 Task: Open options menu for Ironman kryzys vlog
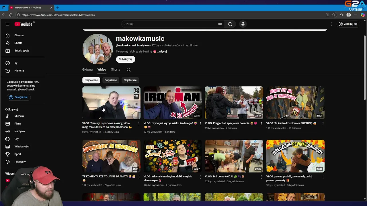click(200, 124)
